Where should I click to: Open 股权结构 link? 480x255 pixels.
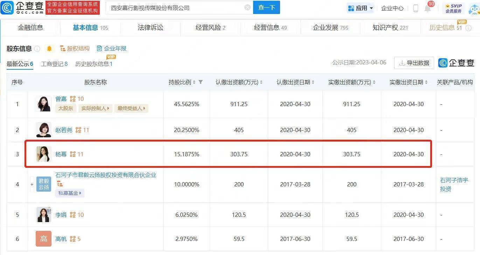click(75, 49)
